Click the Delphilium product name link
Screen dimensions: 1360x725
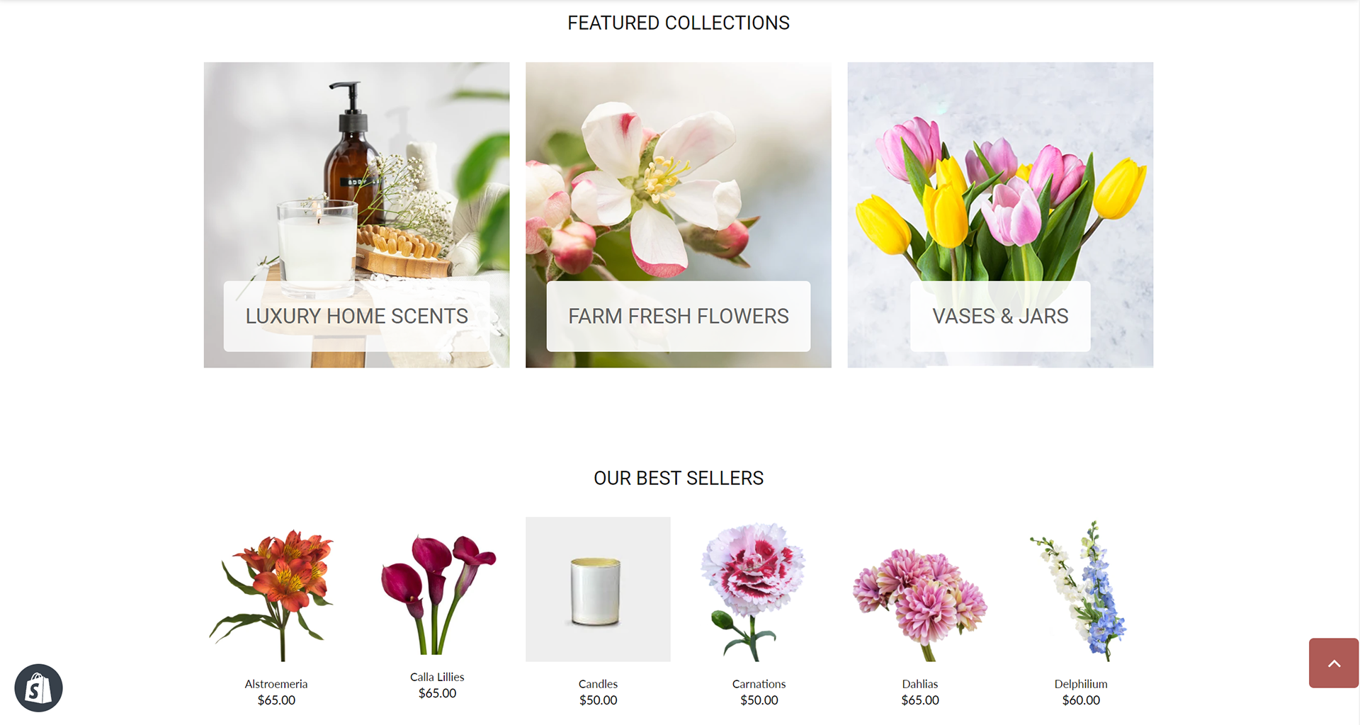pos(1081,684)
